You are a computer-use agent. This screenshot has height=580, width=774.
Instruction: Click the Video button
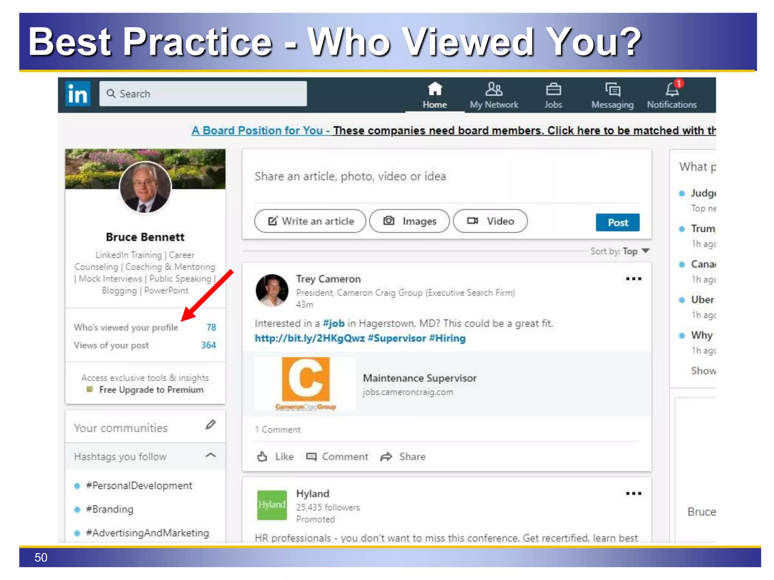click(490, 221)
